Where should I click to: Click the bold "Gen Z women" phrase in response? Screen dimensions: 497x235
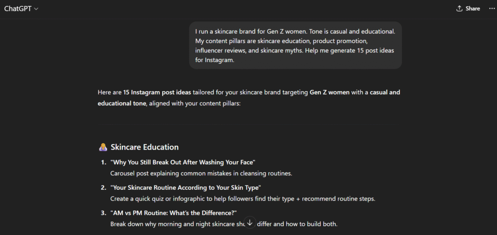pyautogui.click(x=330, y=92)
